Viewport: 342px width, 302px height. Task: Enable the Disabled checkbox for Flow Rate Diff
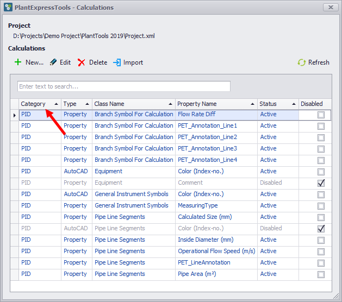[x=321, y=115]
